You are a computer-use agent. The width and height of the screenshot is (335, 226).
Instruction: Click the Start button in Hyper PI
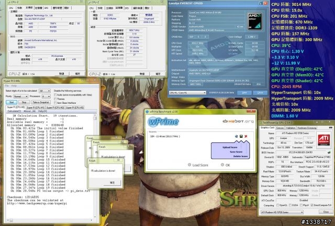pyautogui.click(x=12, y=102)
